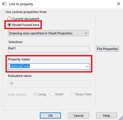This screenshot has width=123, height=120.
Task: Click the MaterialCode text in Property name box
Action: pos(20,66)
